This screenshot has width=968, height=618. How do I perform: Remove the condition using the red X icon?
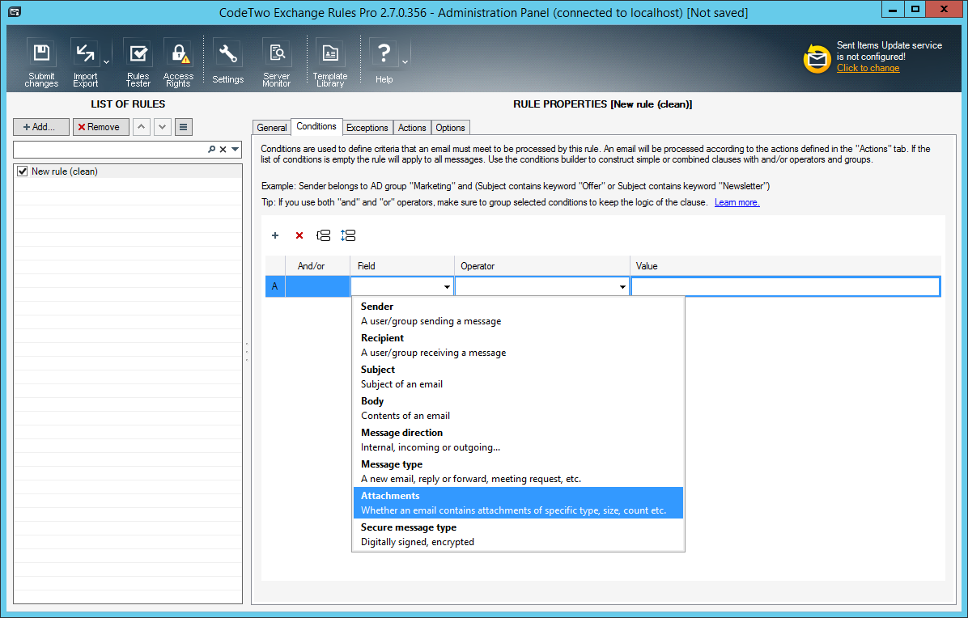(x=299, y=235)
